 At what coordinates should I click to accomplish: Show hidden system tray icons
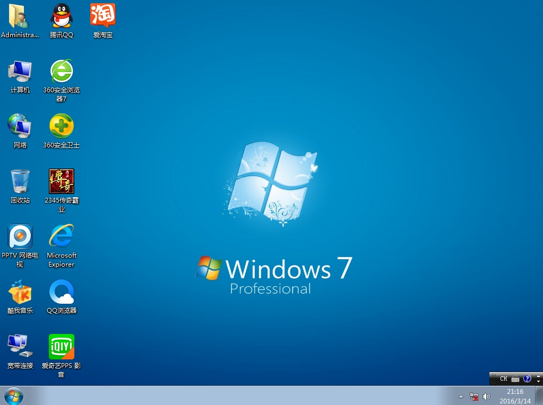tap(461, 397)
